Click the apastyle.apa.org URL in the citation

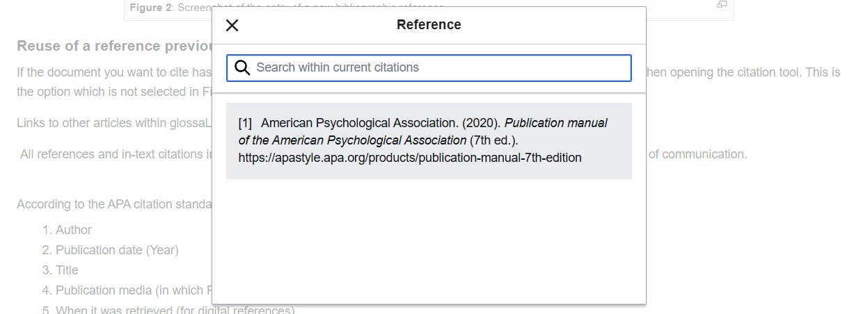(x=409, y=158)
